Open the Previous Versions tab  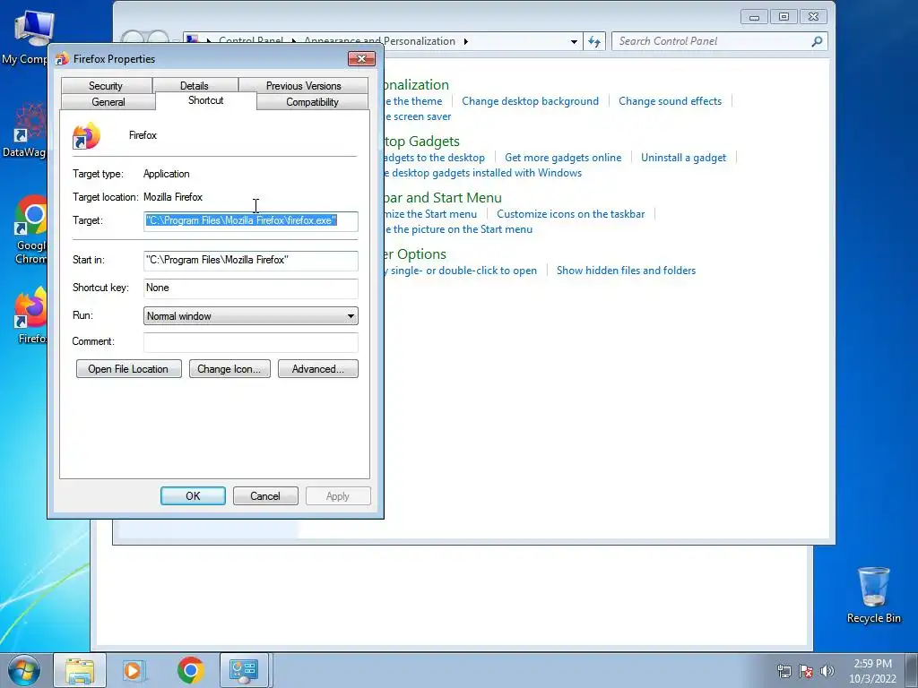click(x=303, y=85)
